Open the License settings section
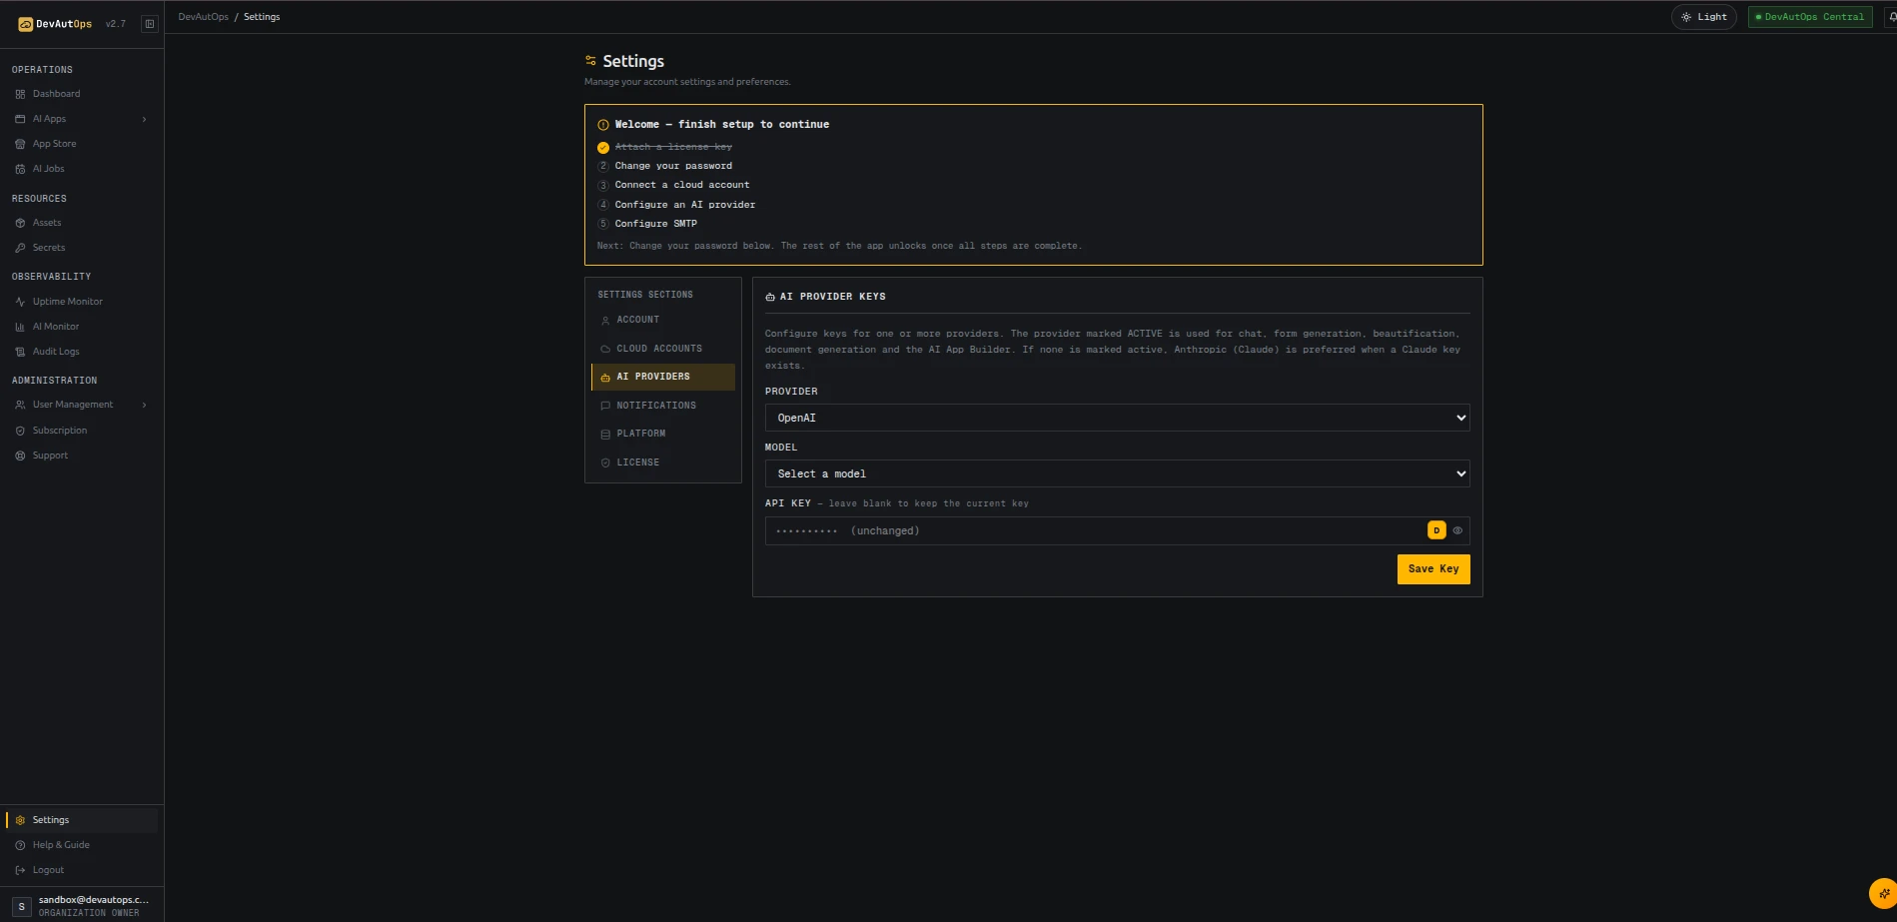The height and width of the screenshot is (922, 1897). tap(663, 462)
